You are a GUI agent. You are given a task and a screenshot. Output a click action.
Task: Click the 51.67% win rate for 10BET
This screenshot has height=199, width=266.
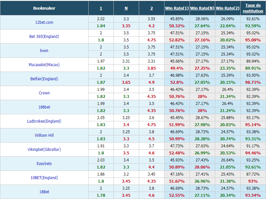click(x=177, y=181)
